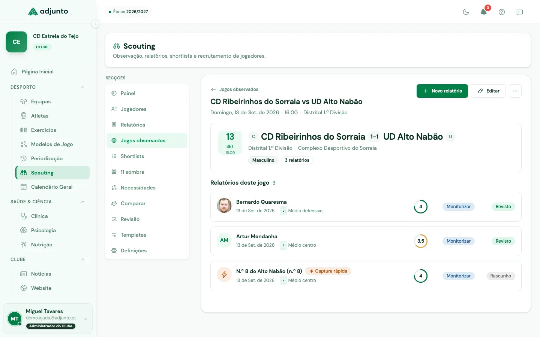The width and height of the screenshot is (540, 337).
Task: Open the Revisão section
Action: click(x=147, y=219)
